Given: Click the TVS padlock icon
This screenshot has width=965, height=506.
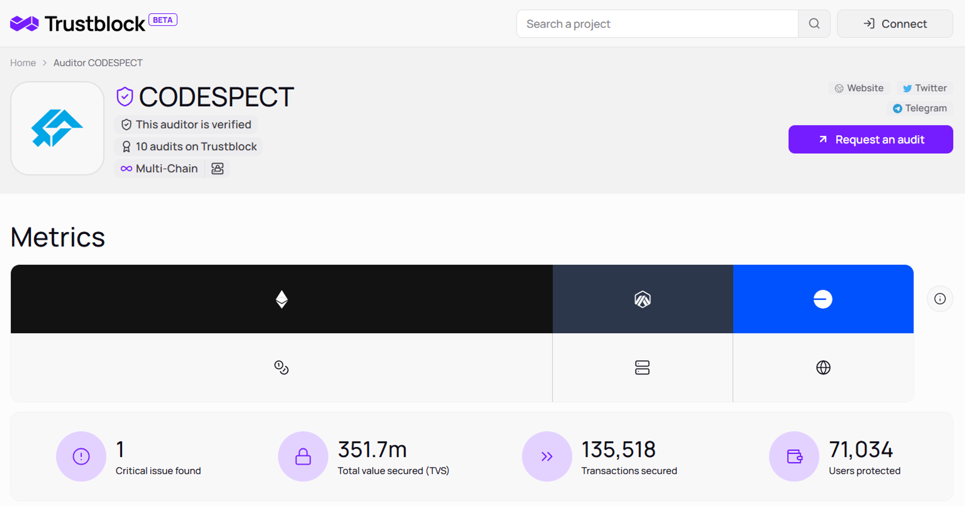Looking at the screenshot, I should [303, 456].
